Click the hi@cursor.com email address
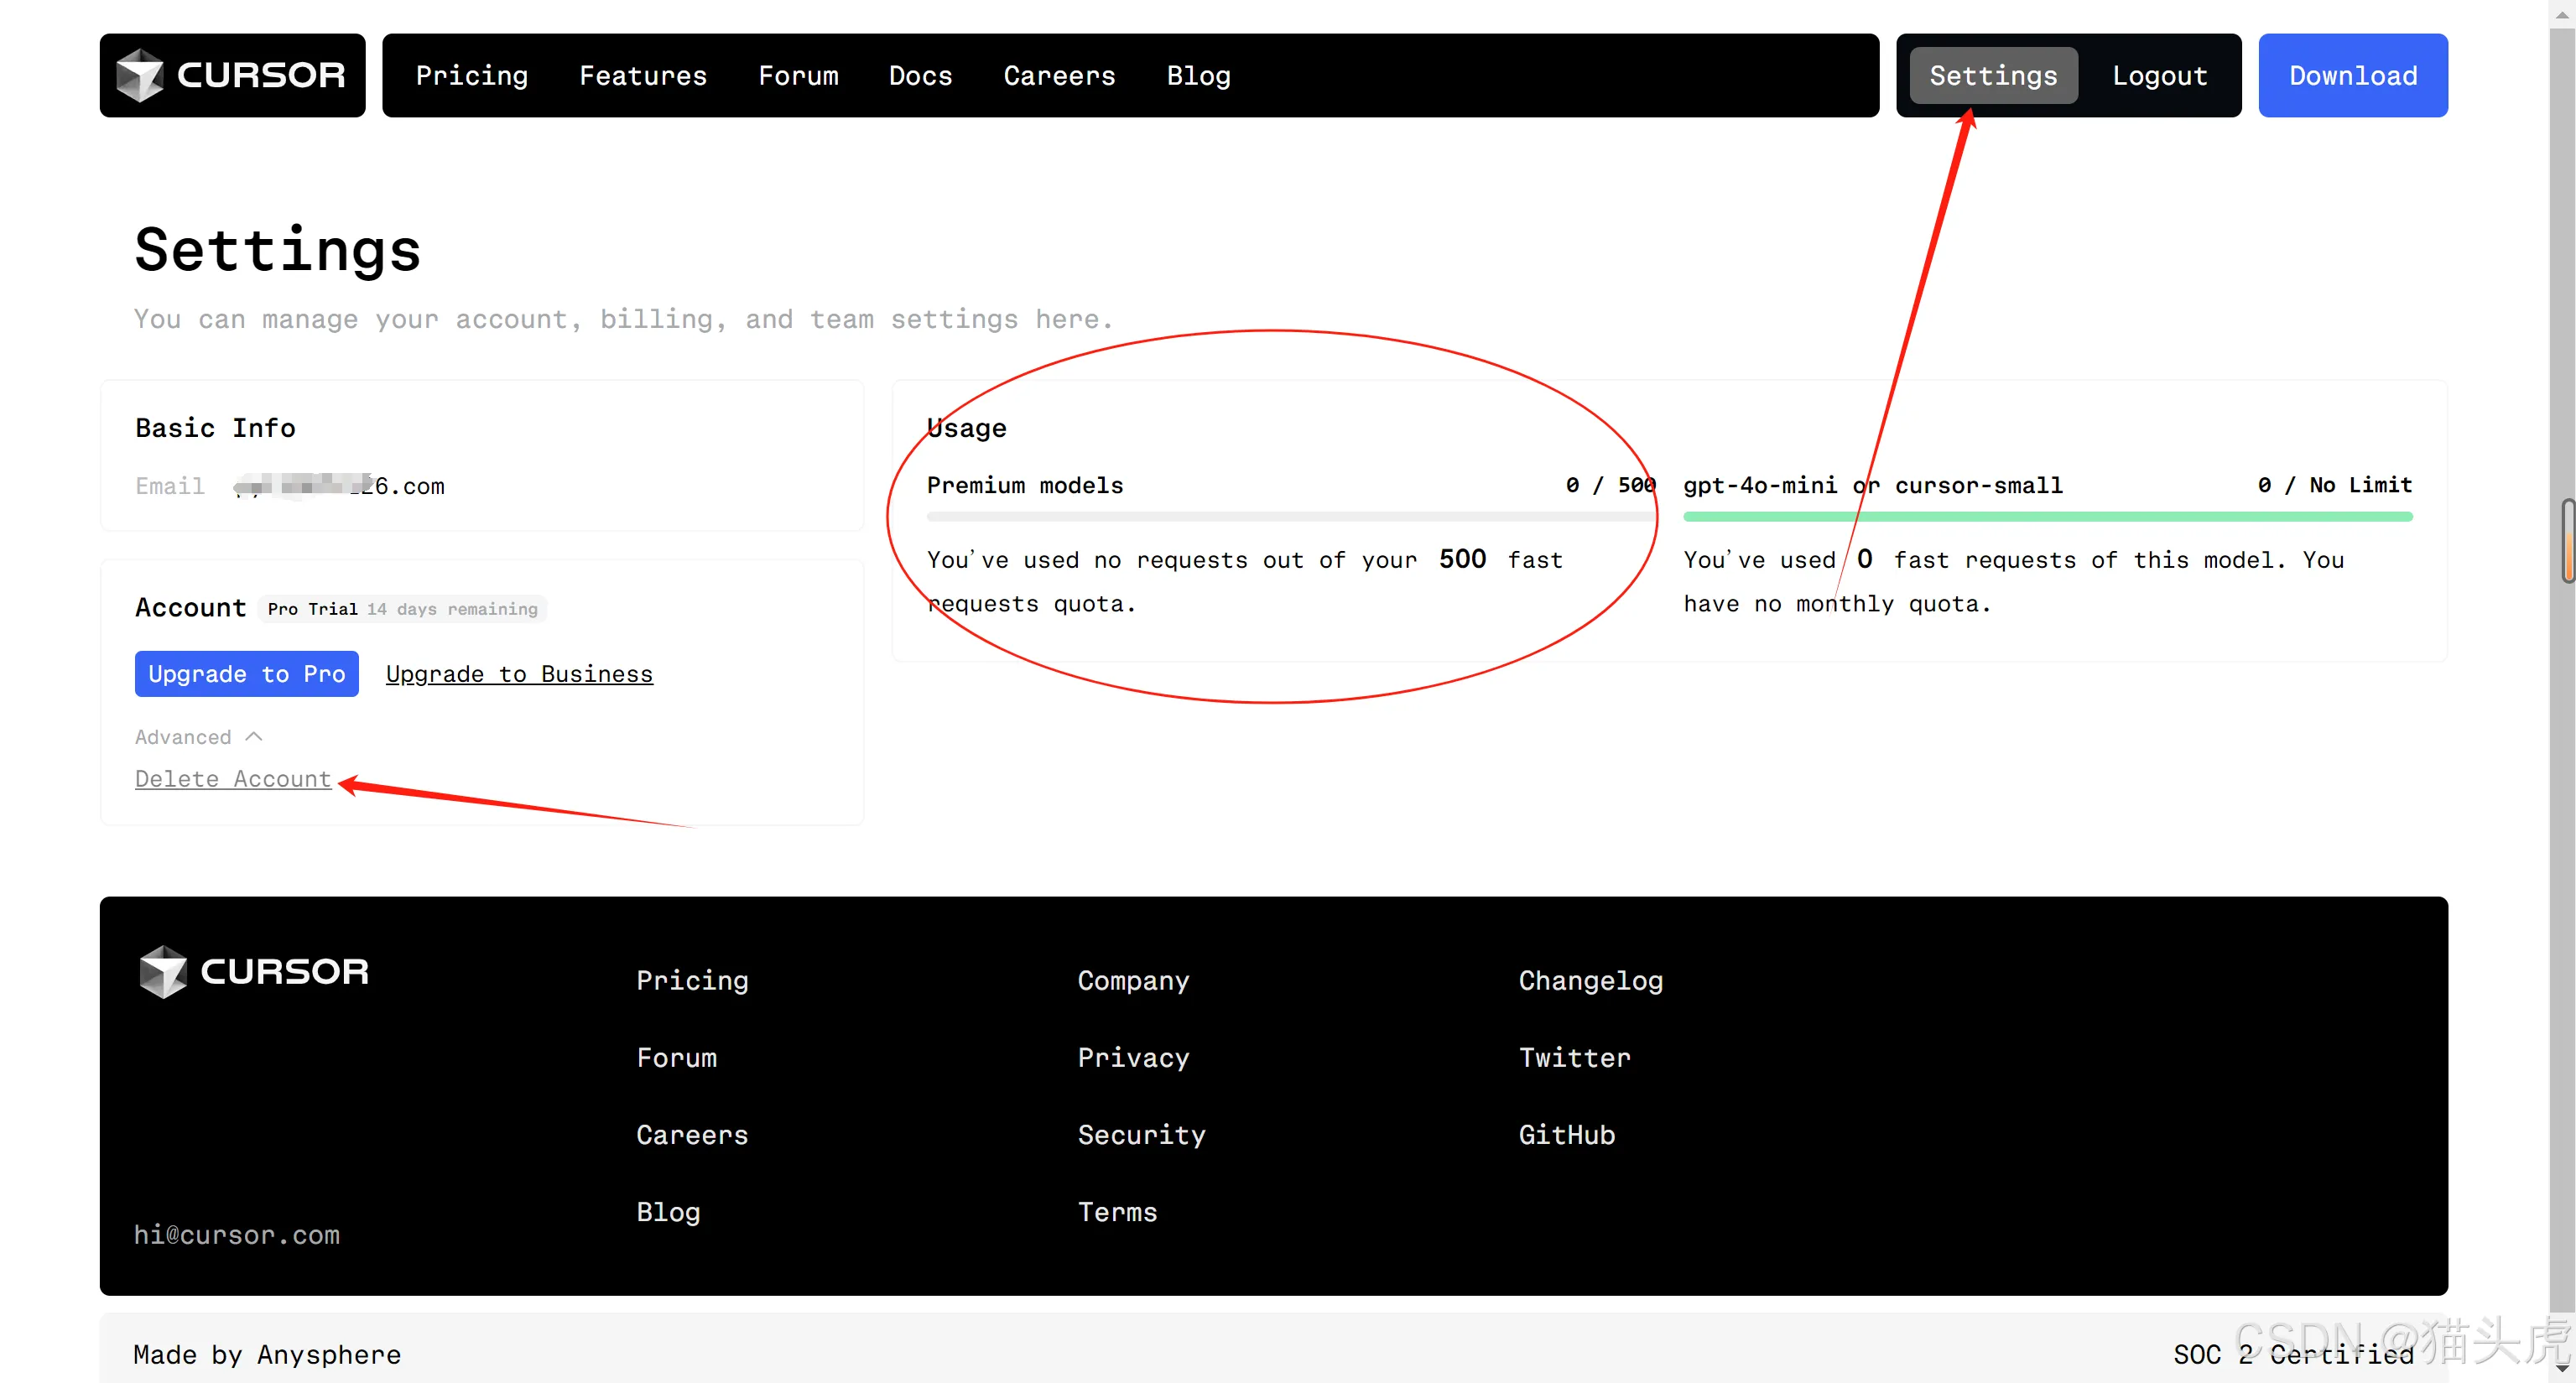This screenshot has width=2576, height=1383. pyautogui.click(x=237, y=1235)
